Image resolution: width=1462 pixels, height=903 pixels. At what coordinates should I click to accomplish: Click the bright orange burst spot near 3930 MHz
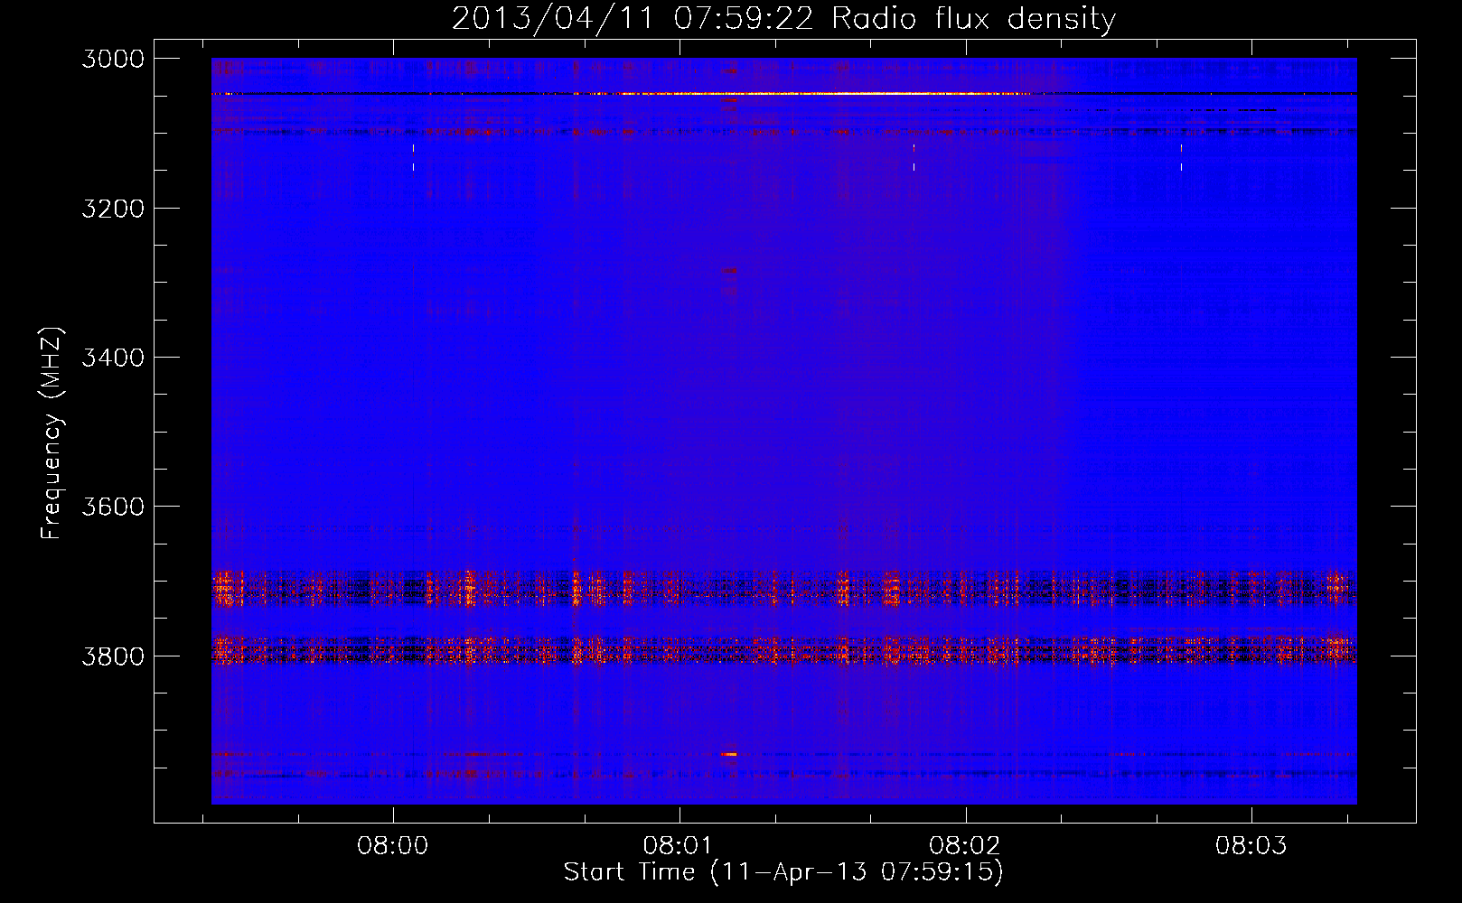[729, 753]
